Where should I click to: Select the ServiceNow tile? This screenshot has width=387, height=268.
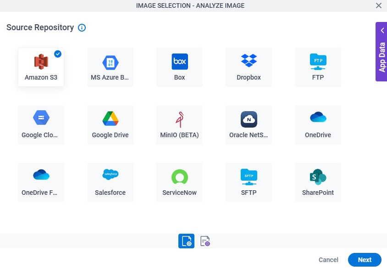[x=179, y=182]
